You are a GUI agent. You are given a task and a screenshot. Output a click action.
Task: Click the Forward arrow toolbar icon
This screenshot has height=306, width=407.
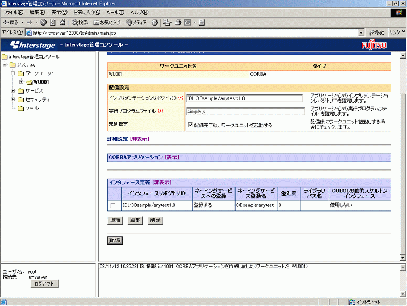(x=30, y=23)
